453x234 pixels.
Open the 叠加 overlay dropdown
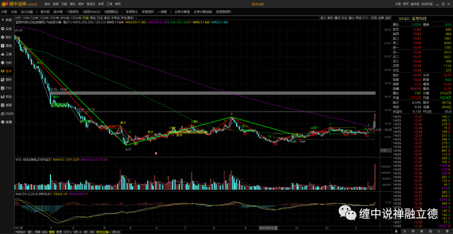pyautogui.click(x=337, y=18)
